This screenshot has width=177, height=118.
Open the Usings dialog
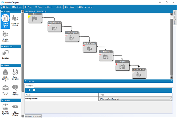(x=70, y=7)
